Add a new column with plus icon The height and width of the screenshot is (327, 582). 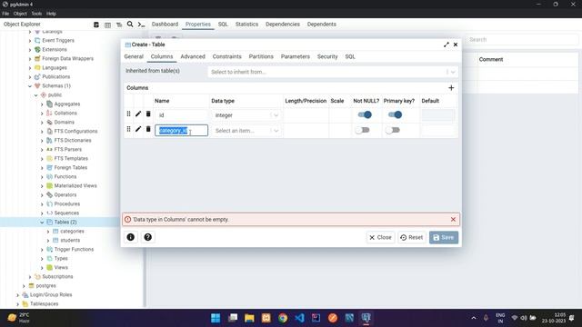451,88
